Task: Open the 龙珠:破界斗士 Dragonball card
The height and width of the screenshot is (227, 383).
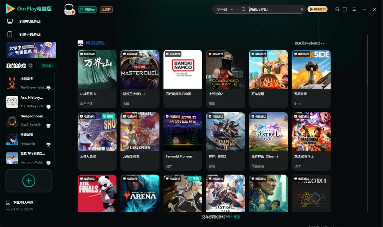Action: pos(311,141)
